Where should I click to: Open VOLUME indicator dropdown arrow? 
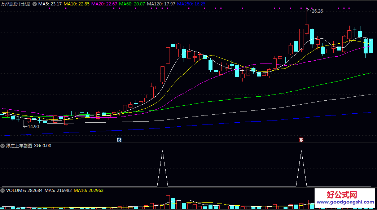(x=3, y=191)
